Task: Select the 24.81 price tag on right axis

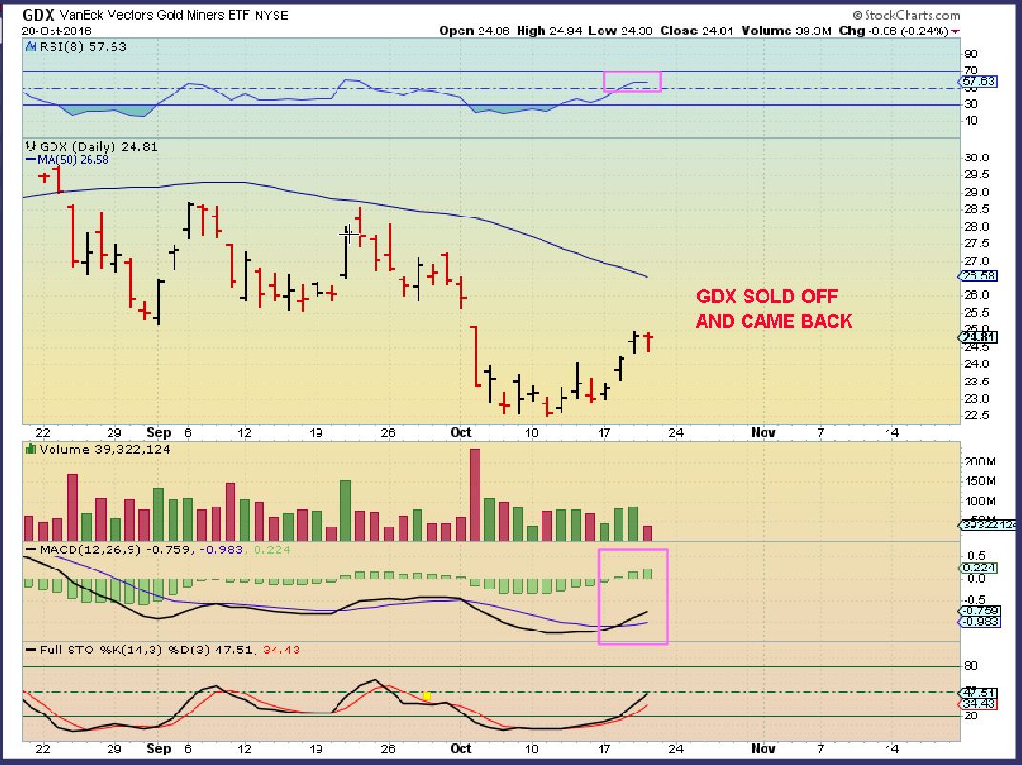Action: point(977,338)
